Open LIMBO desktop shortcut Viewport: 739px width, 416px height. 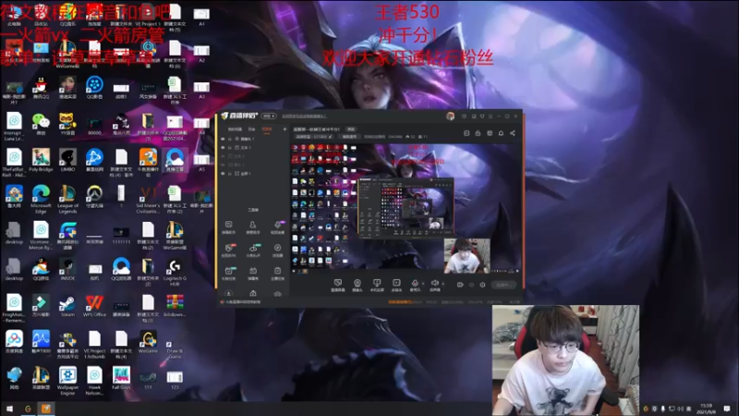67,160
